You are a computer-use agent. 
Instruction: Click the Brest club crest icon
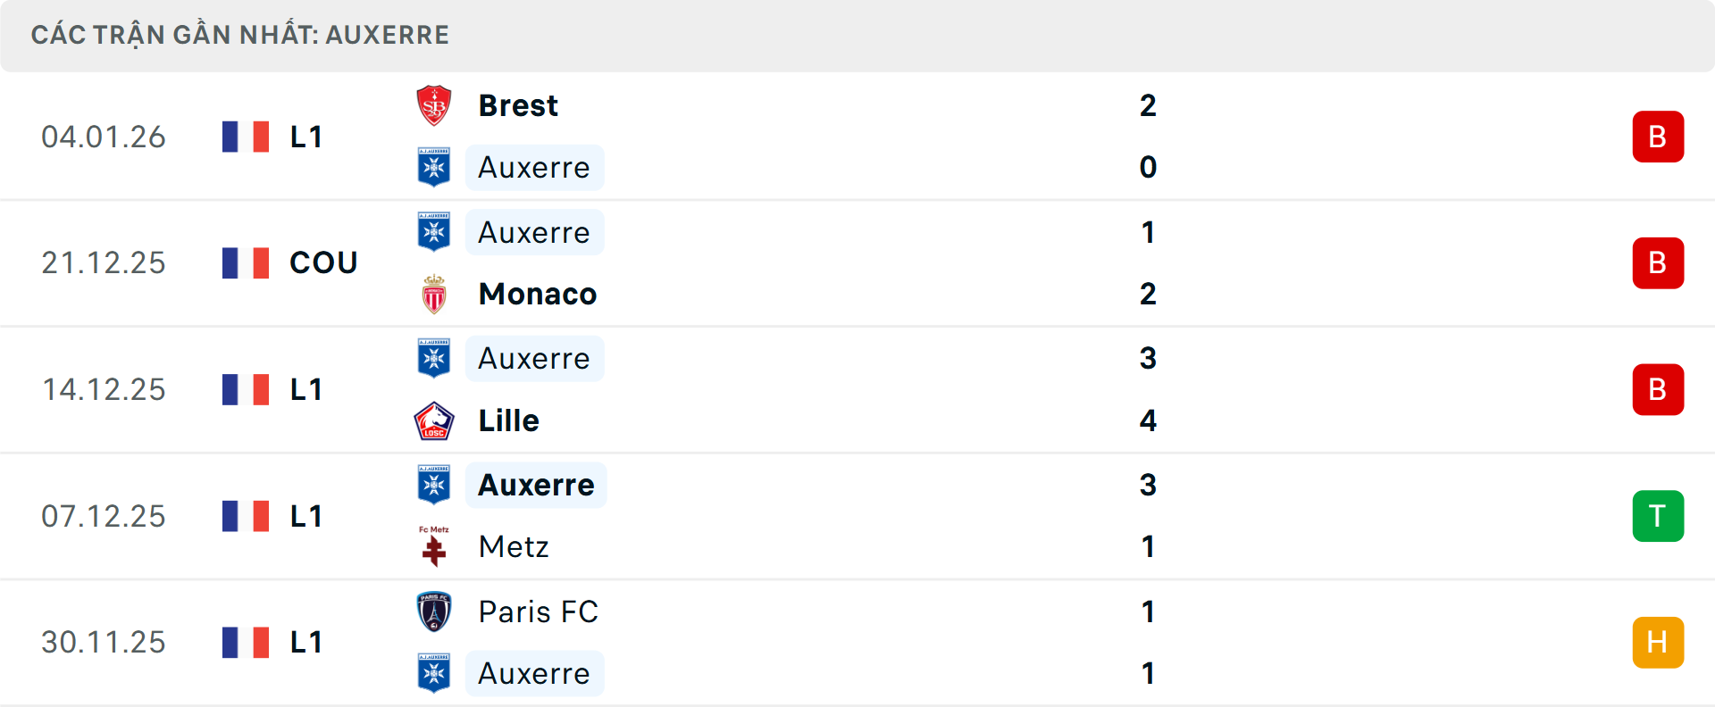pyautogui.click(x=434, y=105)
